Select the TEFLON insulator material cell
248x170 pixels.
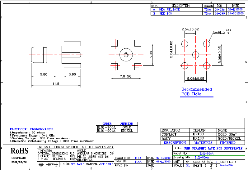(x=199, y=130)
